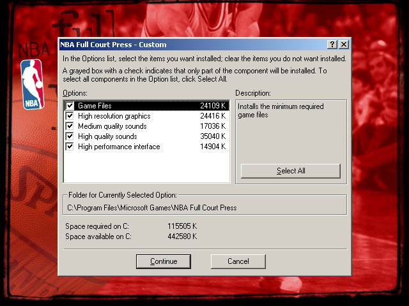Cancel the custom setup
Image resolution: width=409 pixels, height=306 pixels.
pos(238,261)
